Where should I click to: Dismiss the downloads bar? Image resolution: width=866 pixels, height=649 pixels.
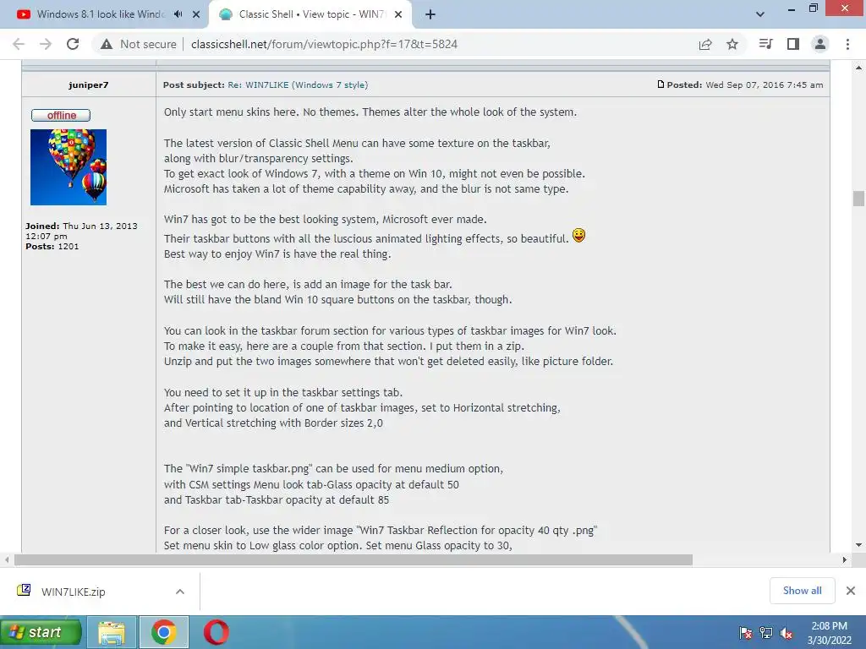(851, 591)
